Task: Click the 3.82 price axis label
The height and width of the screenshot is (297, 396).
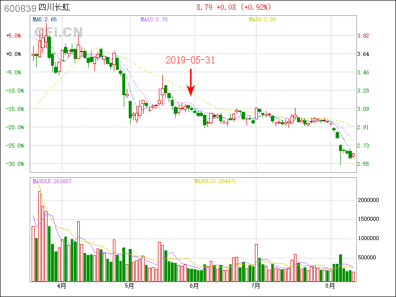Action: tap(363, 36)
